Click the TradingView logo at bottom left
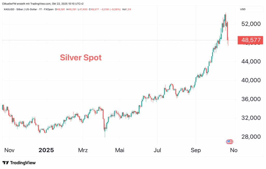 coord(19,163)
